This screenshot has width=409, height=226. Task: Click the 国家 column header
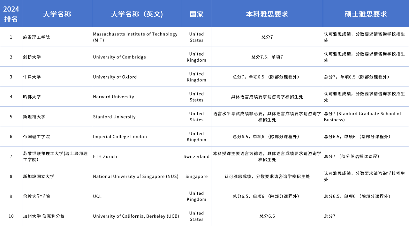(x=196, y=13)
